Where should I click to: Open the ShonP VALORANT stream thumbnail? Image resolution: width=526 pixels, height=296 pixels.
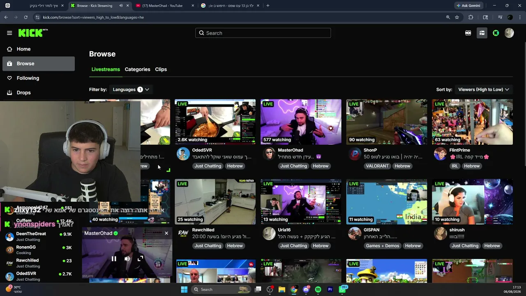point(386,122)
